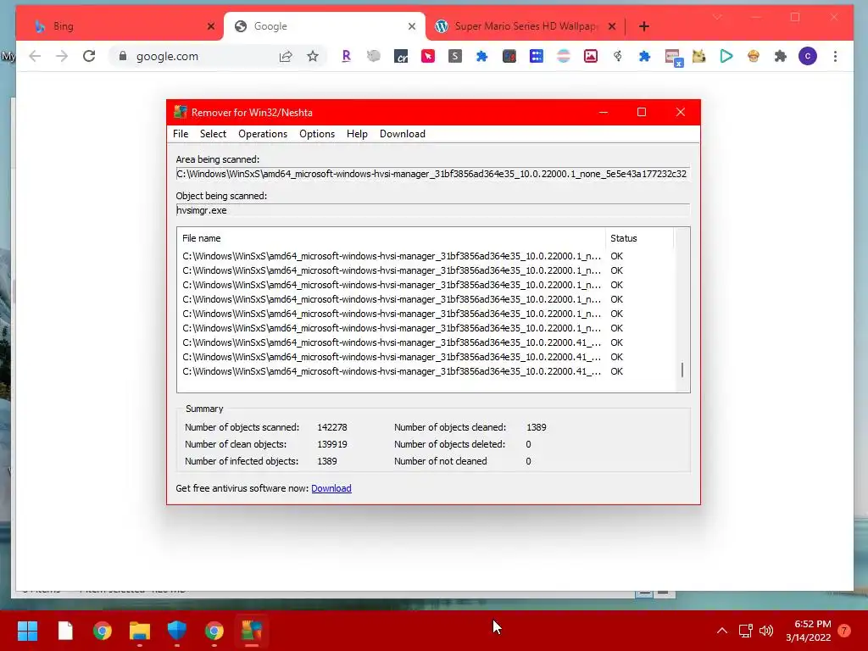868x651 pixels.
Task: Open Chrome three-dot menu
Action: (x=835, y=56)
